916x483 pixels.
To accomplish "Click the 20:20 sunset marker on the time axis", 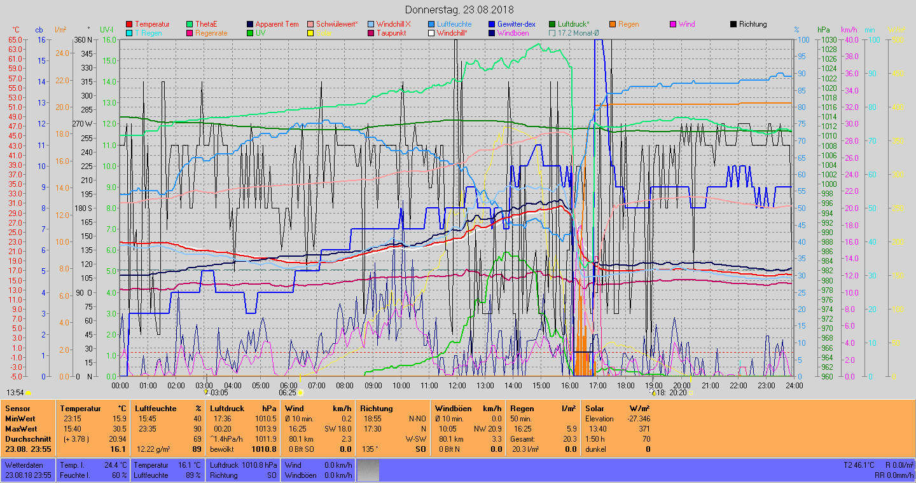I will tap(691, 393).
